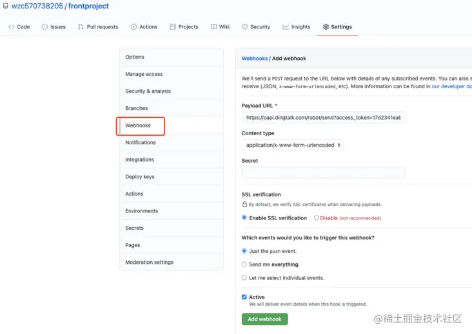Toggle the Active checkbox

pyautogui.click(x=244, y=297)
